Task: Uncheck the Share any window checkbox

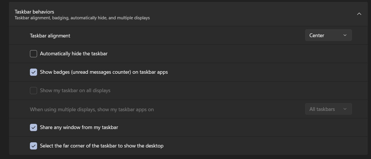Action: tap(33, 127)
